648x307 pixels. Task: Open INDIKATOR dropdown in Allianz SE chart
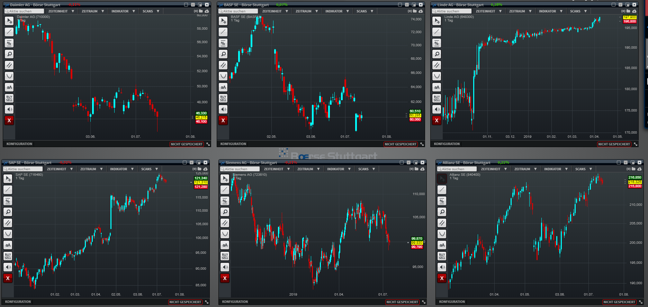point(556,169)
